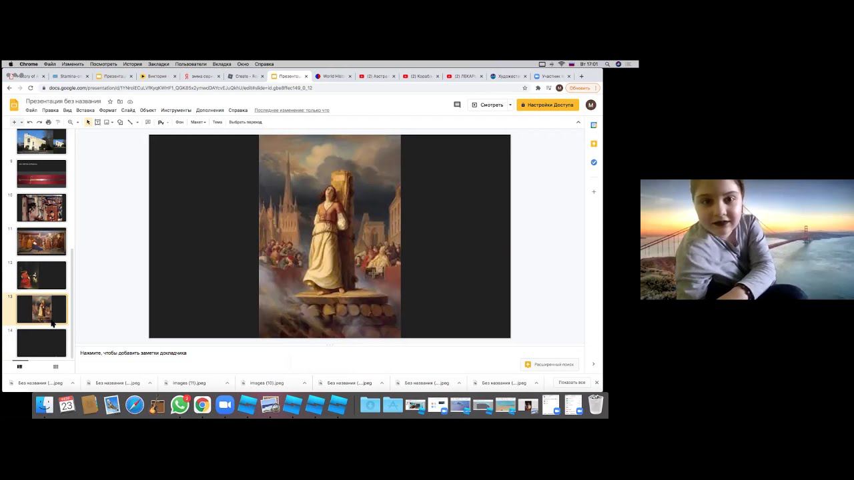Image resolution: width=854 pixels, height=480 pixels.
Task: Print the presentation using printer icon
Action: 48,122
